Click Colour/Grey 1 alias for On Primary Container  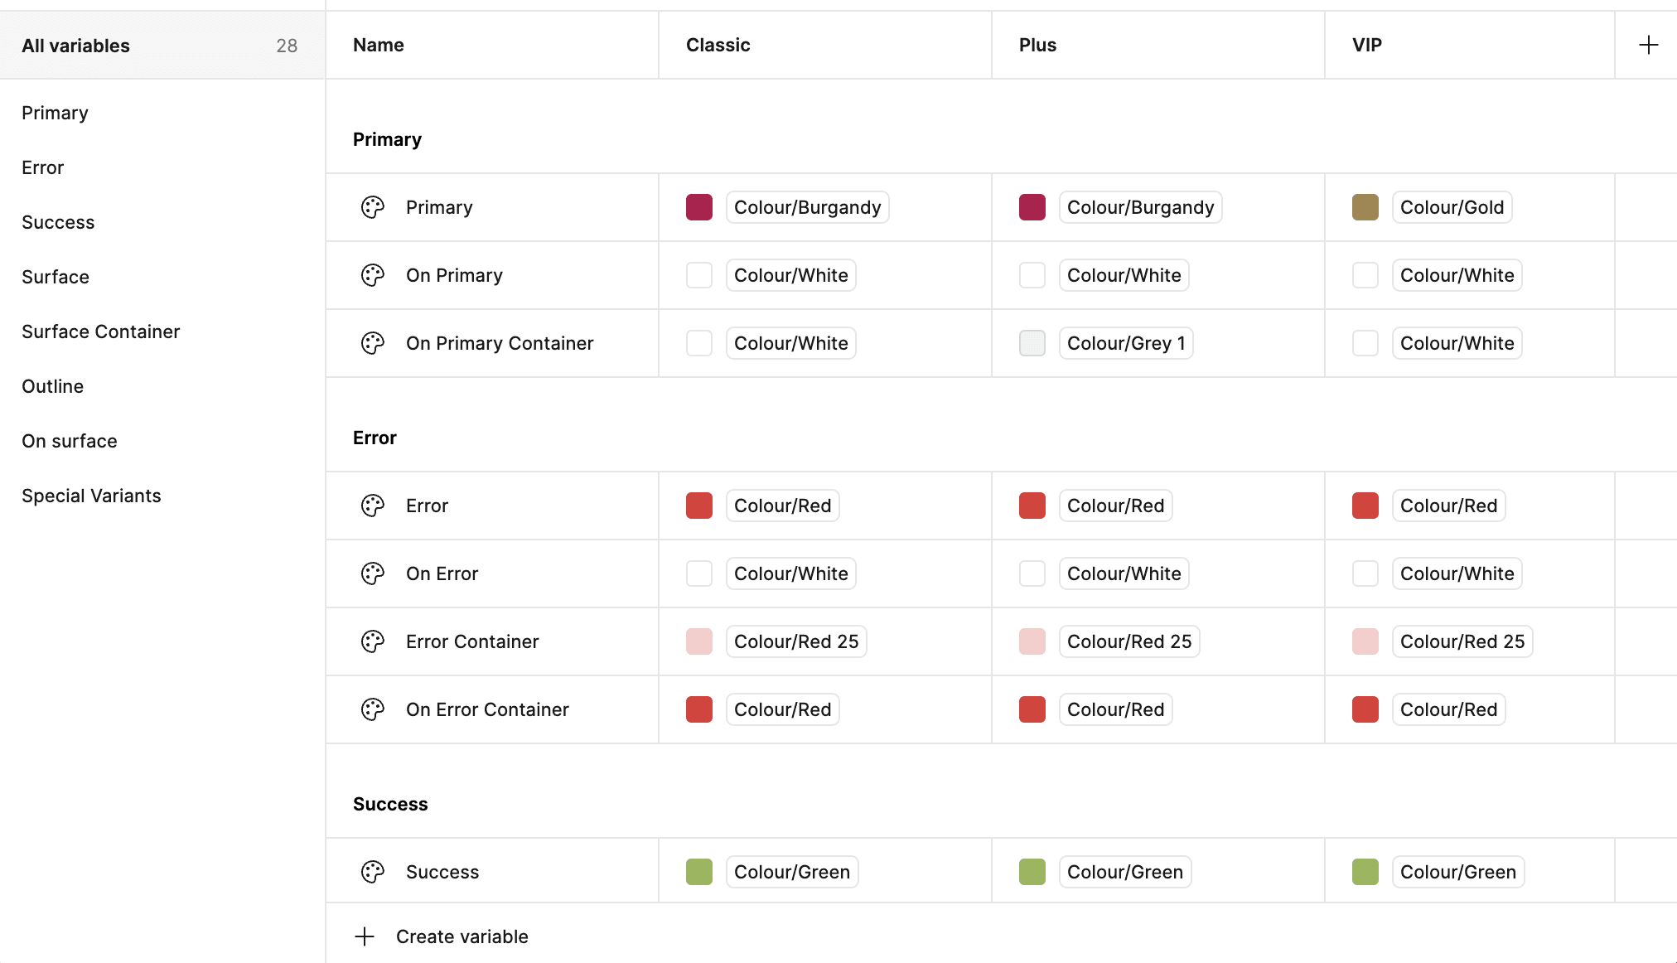point(1125,343)
